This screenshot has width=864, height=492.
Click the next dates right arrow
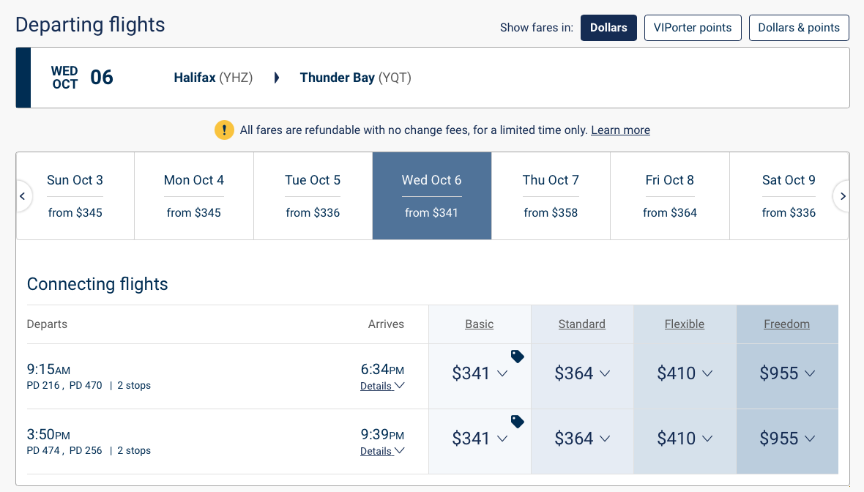pyautogui.click(x=843, y=196)
